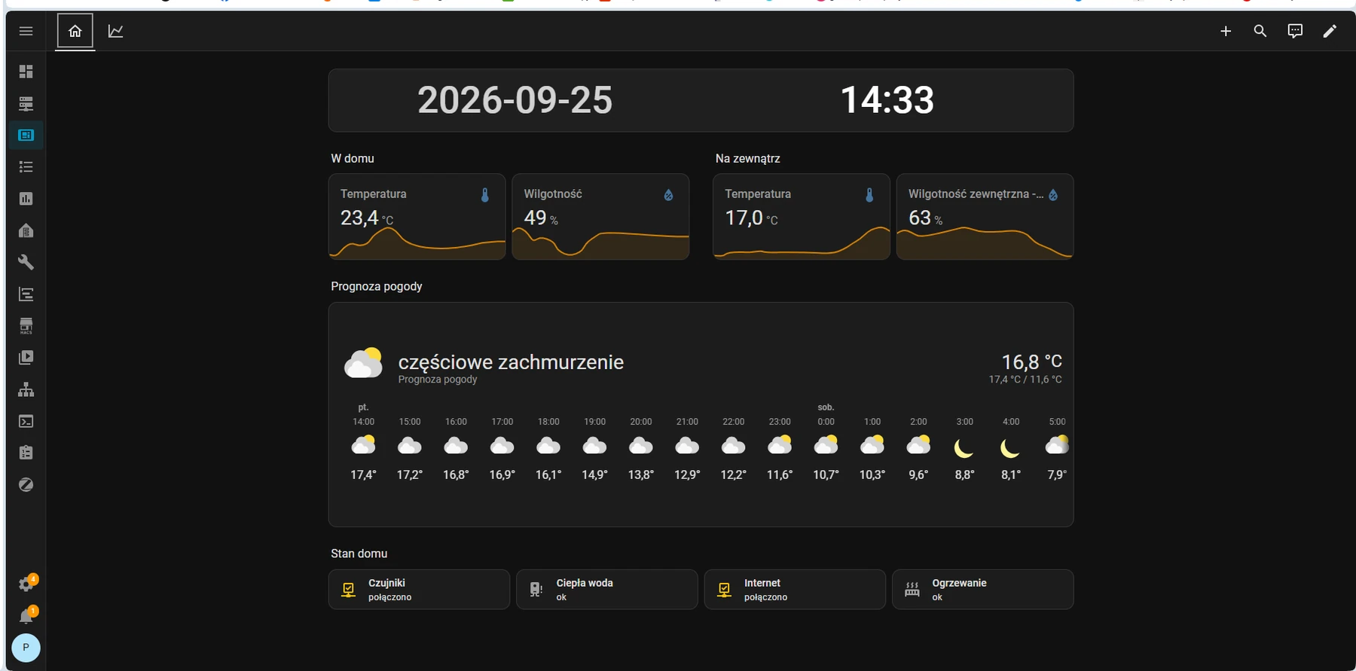Open outdoor Temperature 17,0 °C card
1356x671 pixels.
pyautogui.click(x=802, y=217)
